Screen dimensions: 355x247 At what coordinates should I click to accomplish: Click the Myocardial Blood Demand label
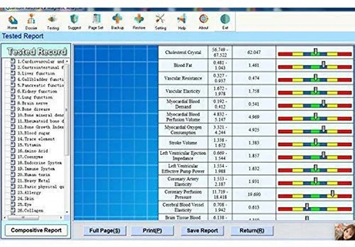(x=183, y=104)
